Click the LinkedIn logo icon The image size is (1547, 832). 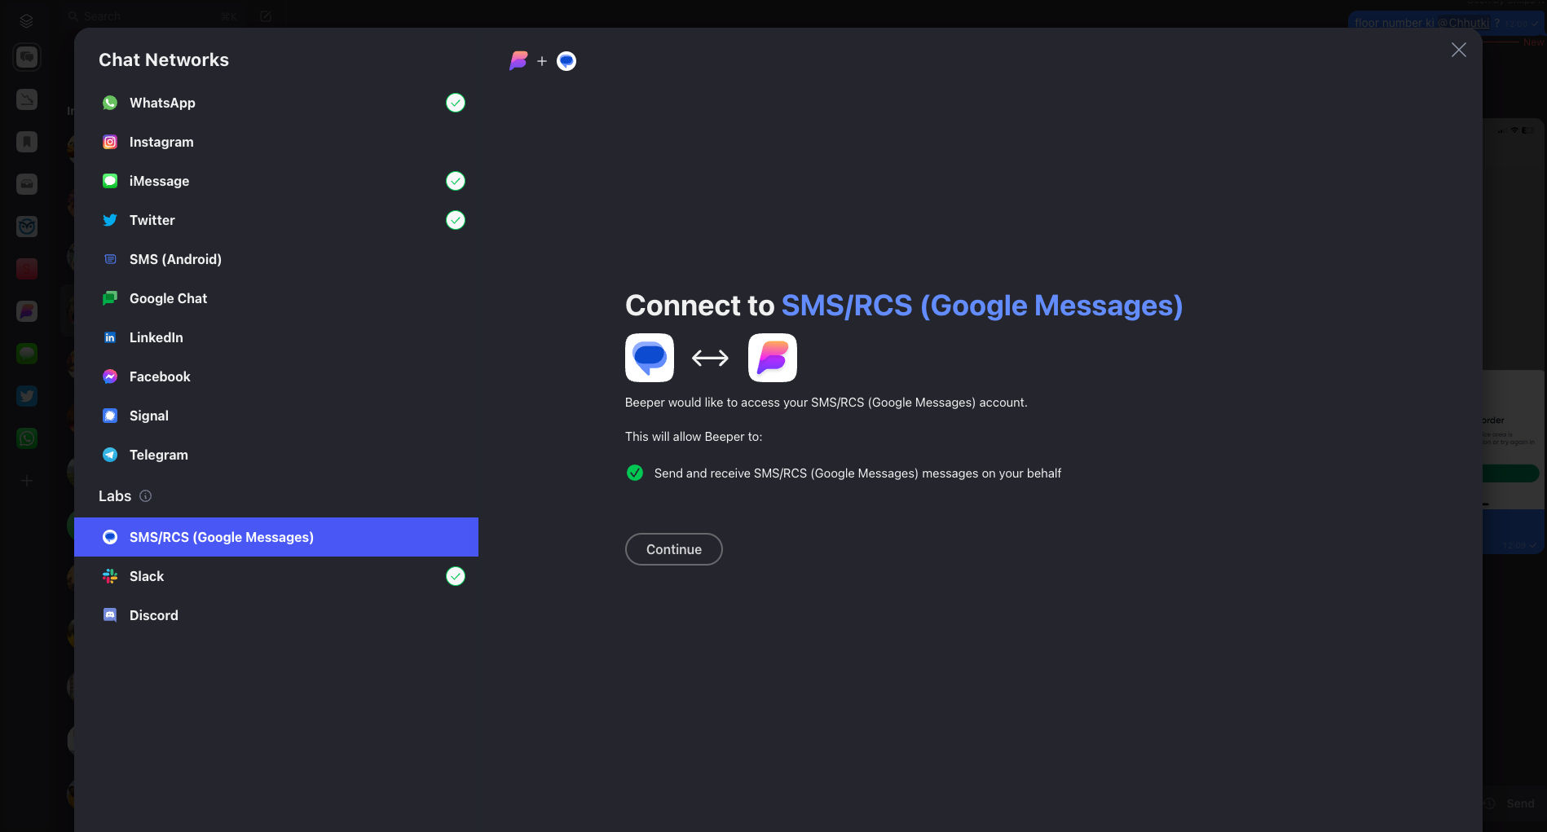[x=110, y=337]
